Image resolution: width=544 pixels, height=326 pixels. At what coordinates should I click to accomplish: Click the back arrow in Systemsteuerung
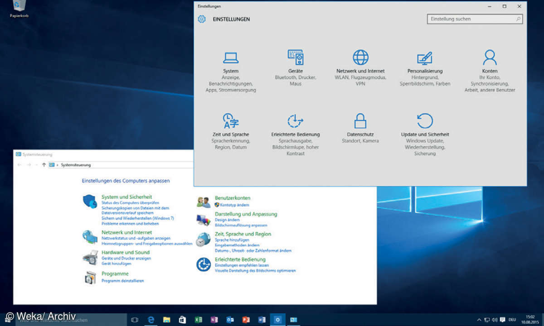[19, 165]
